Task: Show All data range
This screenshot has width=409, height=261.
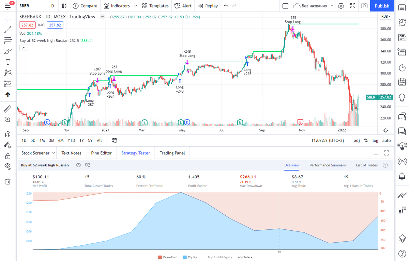Action: (99, 140)
